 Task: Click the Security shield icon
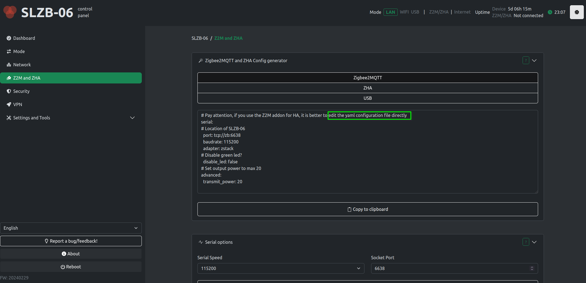pos(9,91)
